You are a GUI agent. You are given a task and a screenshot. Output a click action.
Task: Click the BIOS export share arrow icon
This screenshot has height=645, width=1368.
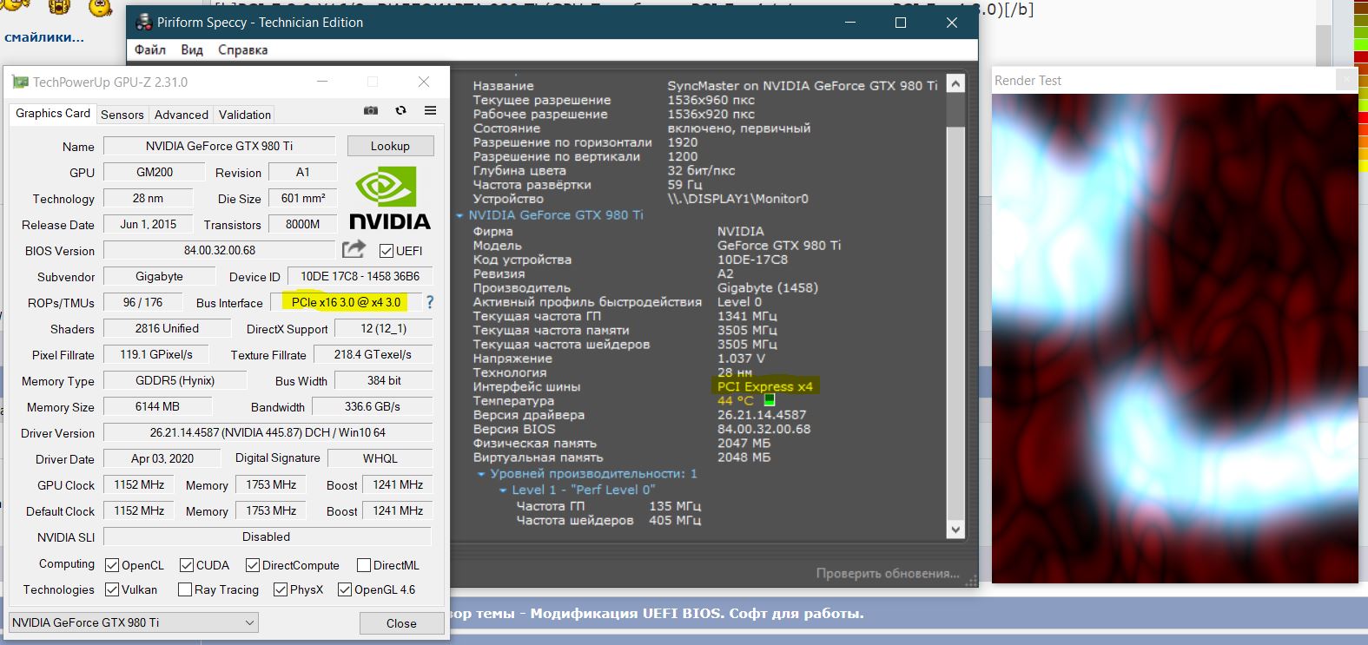[x=354, y=250]
